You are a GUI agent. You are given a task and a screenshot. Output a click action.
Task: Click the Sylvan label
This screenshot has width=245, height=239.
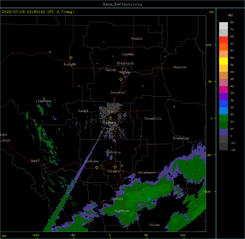[x=111, y=70]
